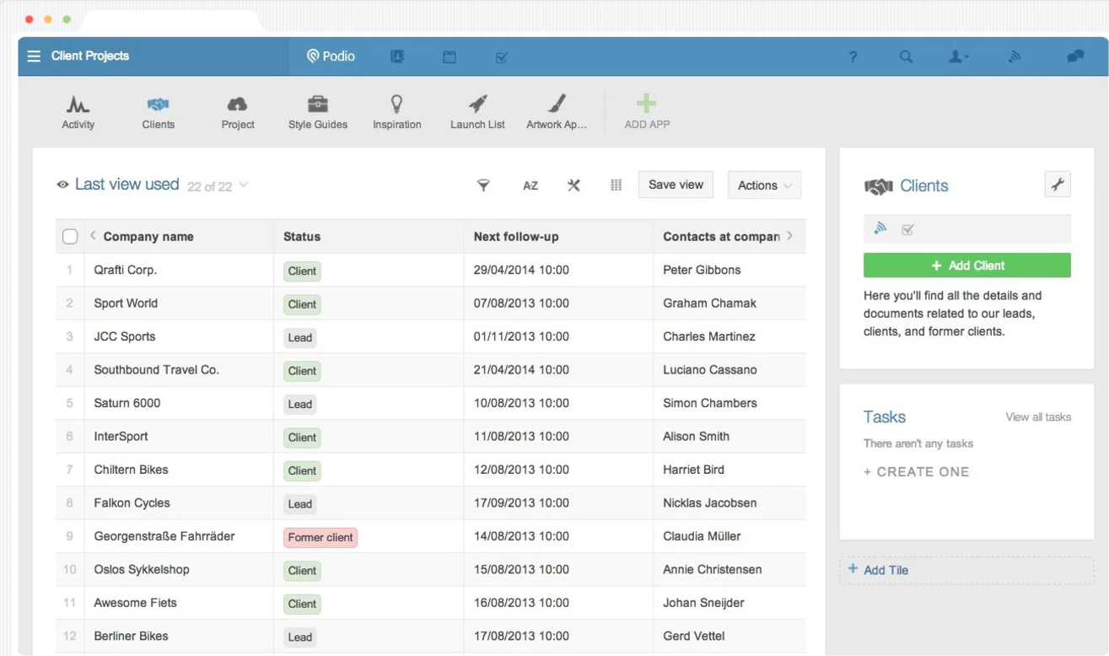Toggle the select-all rows checkbox
Screen dimensions: 1109x656
coord(69,236)
